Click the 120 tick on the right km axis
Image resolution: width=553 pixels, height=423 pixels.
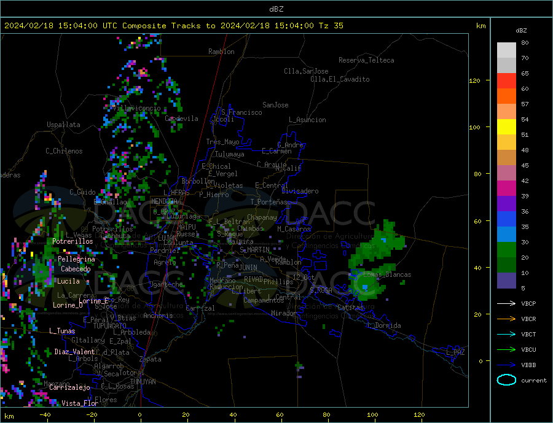pyautogui.click(x=475, y=80)
